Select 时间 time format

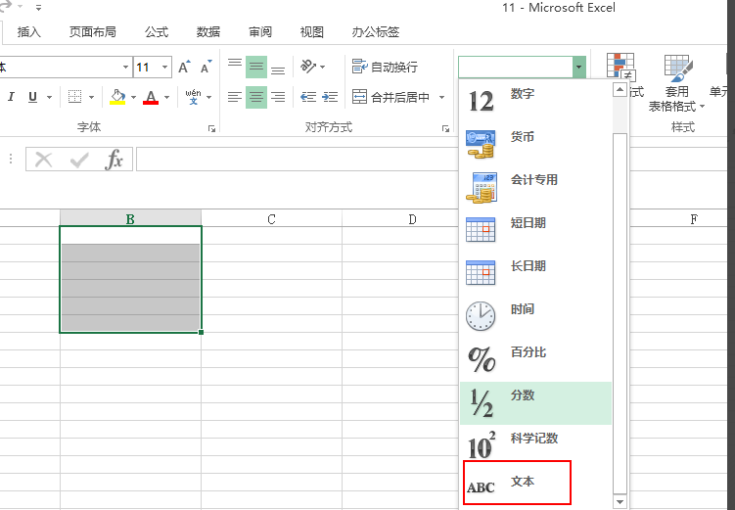535,317
